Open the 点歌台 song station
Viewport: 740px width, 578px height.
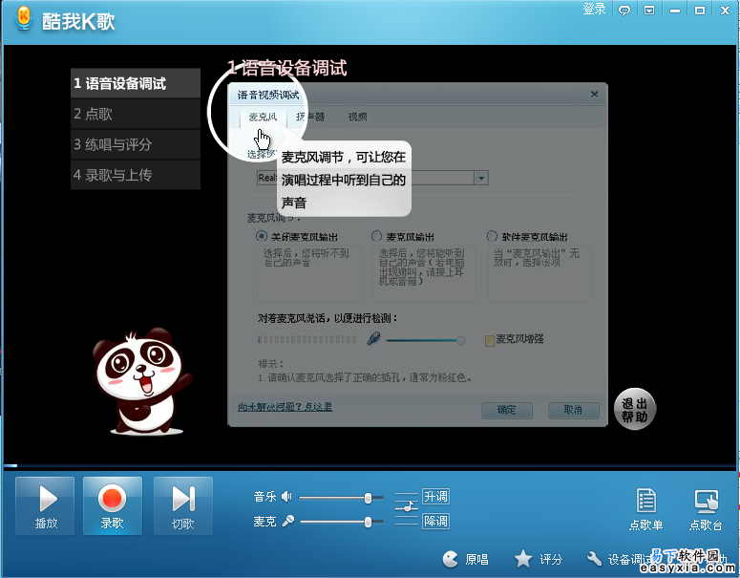[x=706, y=509]
